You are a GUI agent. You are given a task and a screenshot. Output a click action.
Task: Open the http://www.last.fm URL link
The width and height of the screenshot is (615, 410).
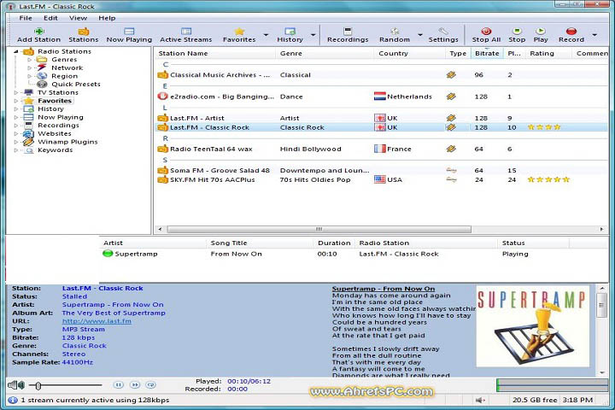[x=97, y=321]
